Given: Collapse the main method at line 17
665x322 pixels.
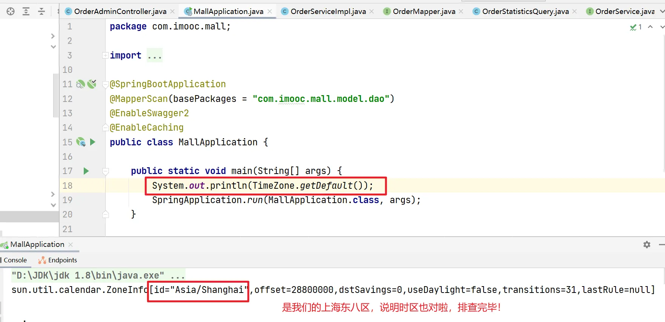Looking at the screenshot, I should coord(106,171).
